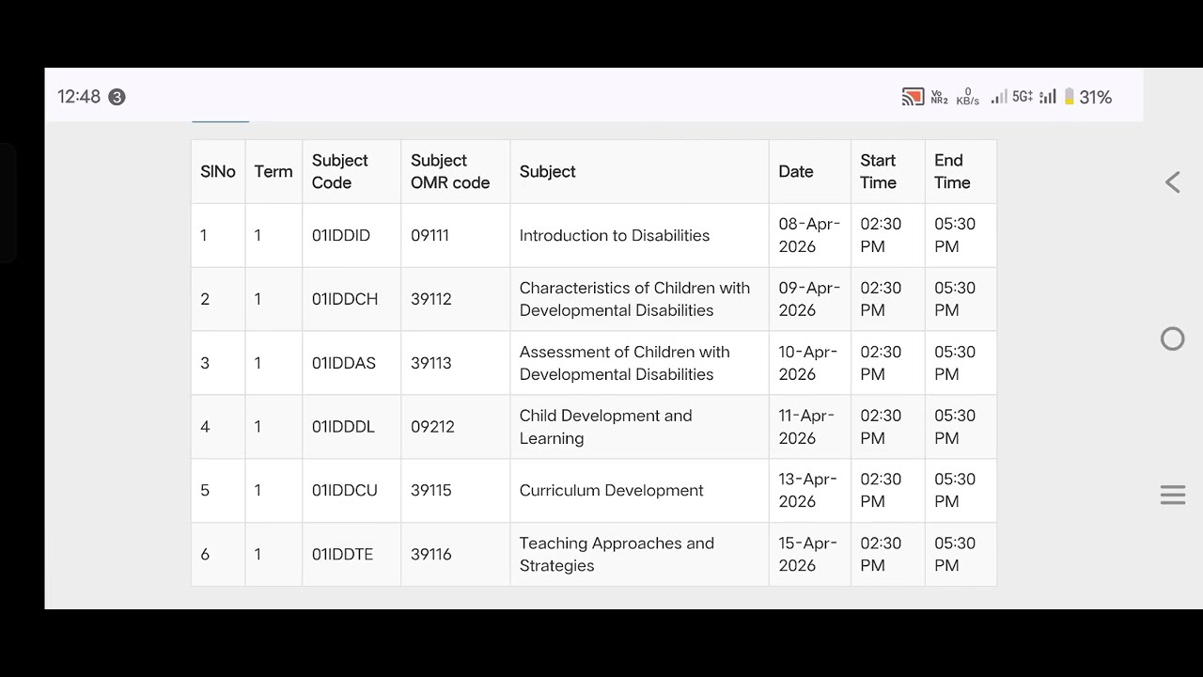
Task: Select OMR code 09212
Action: pyautogui.click(x=432, y=427)
